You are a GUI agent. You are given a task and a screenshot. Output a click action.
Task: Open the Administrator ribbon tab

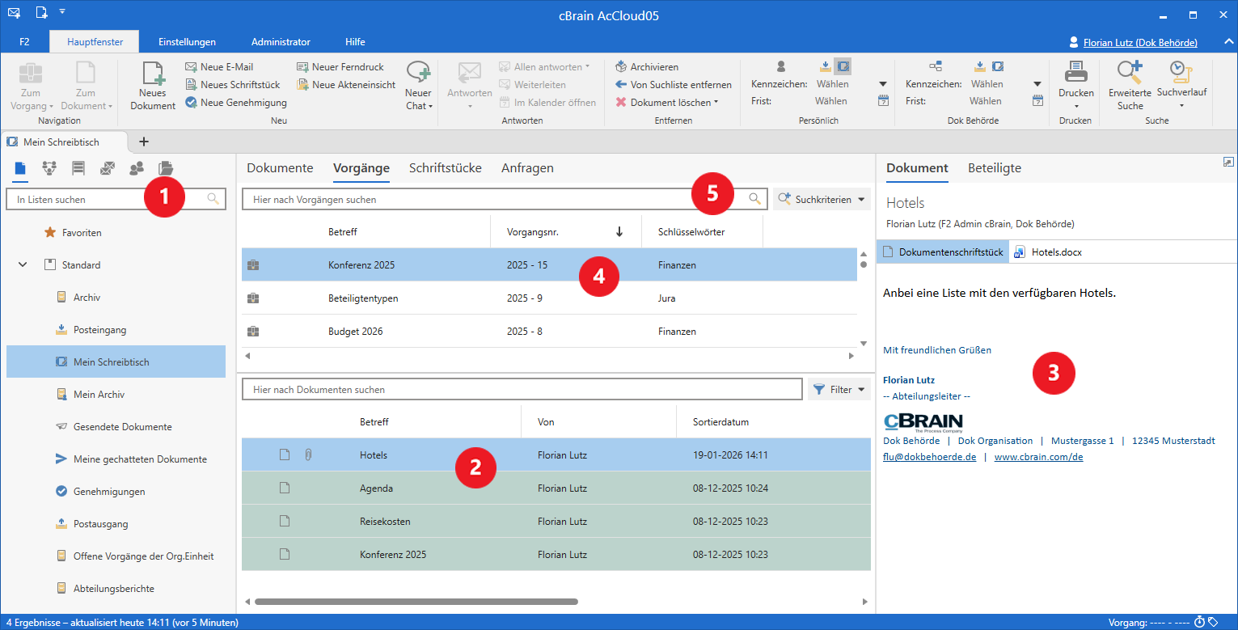point(281,42)
